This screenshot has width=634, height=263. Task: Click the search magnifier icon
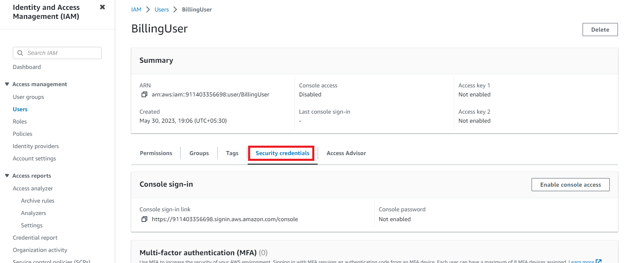(20, 53)
